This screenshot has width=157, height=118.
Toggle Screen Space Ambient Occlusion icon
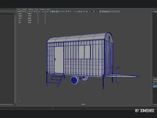click(66, 11)
